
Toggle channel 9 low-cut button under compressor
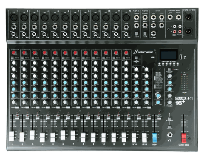click(x=94, y=58)
